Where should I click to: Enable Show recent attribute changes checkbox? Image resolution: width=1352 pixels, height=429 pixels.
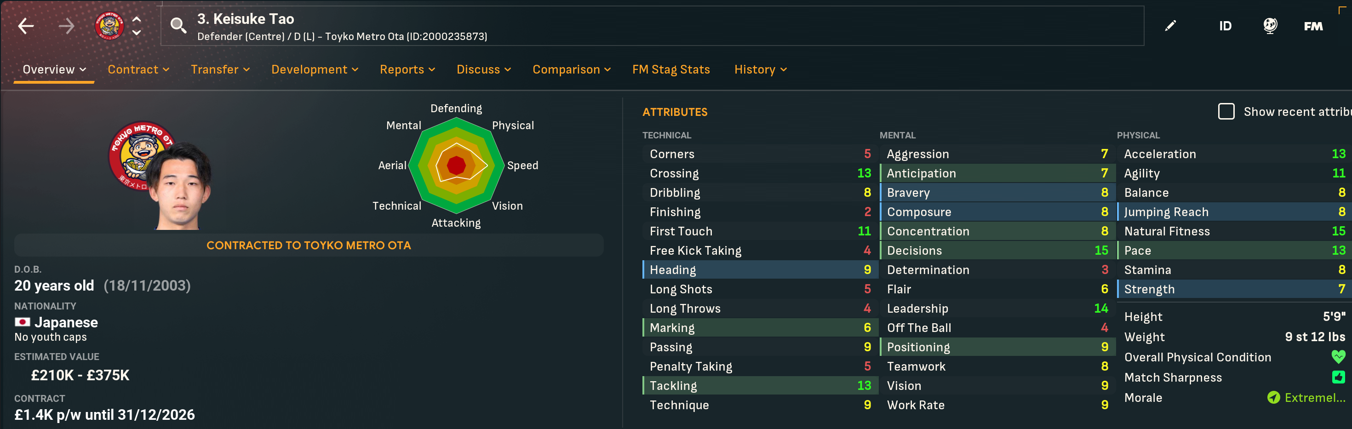(1226, 111)
